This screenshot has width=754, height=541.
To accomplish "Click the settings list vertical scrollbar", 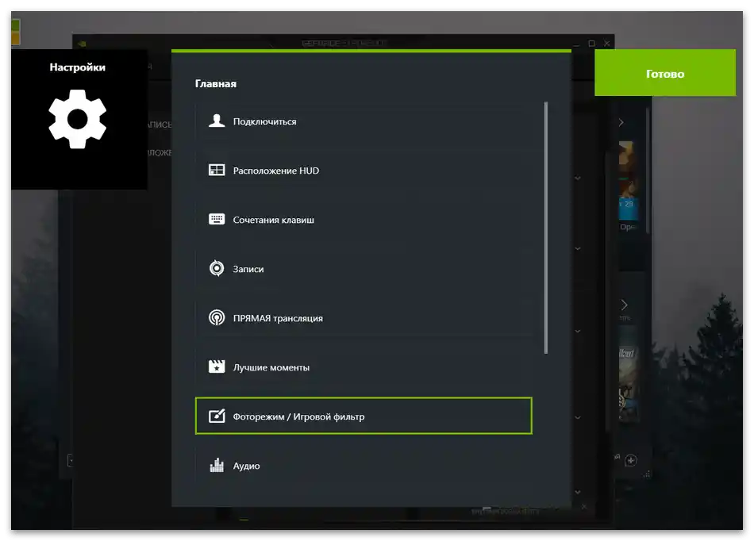I will [546, 228].
